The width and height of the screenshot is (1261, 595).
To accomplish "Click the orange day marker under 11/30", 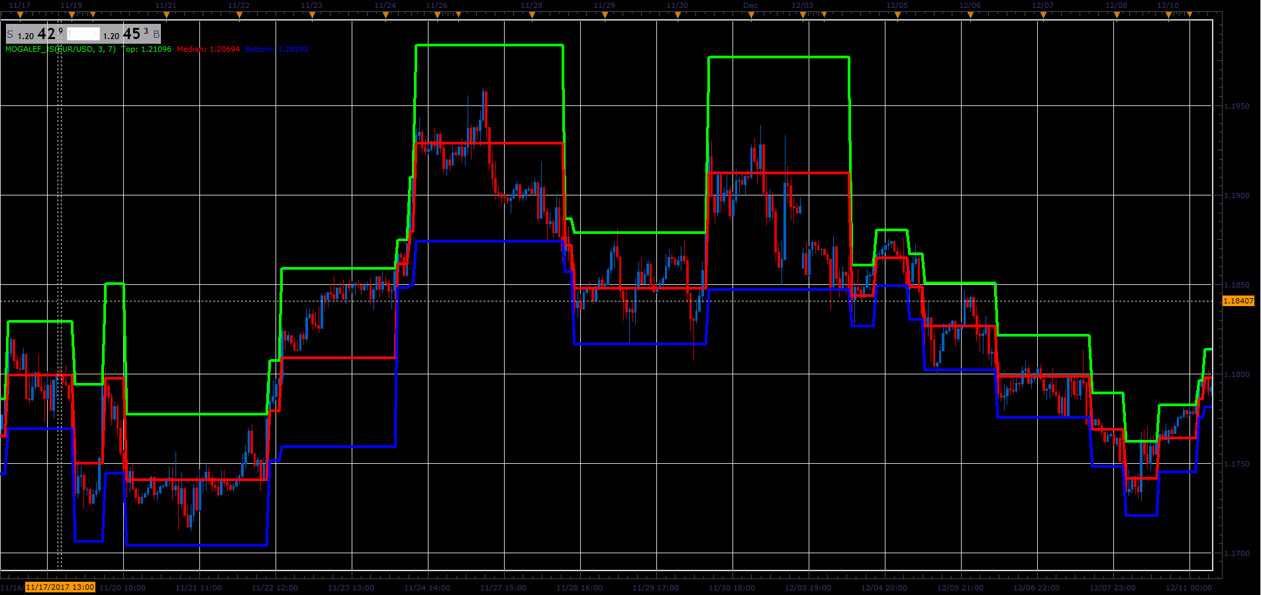I will (678, 15).
